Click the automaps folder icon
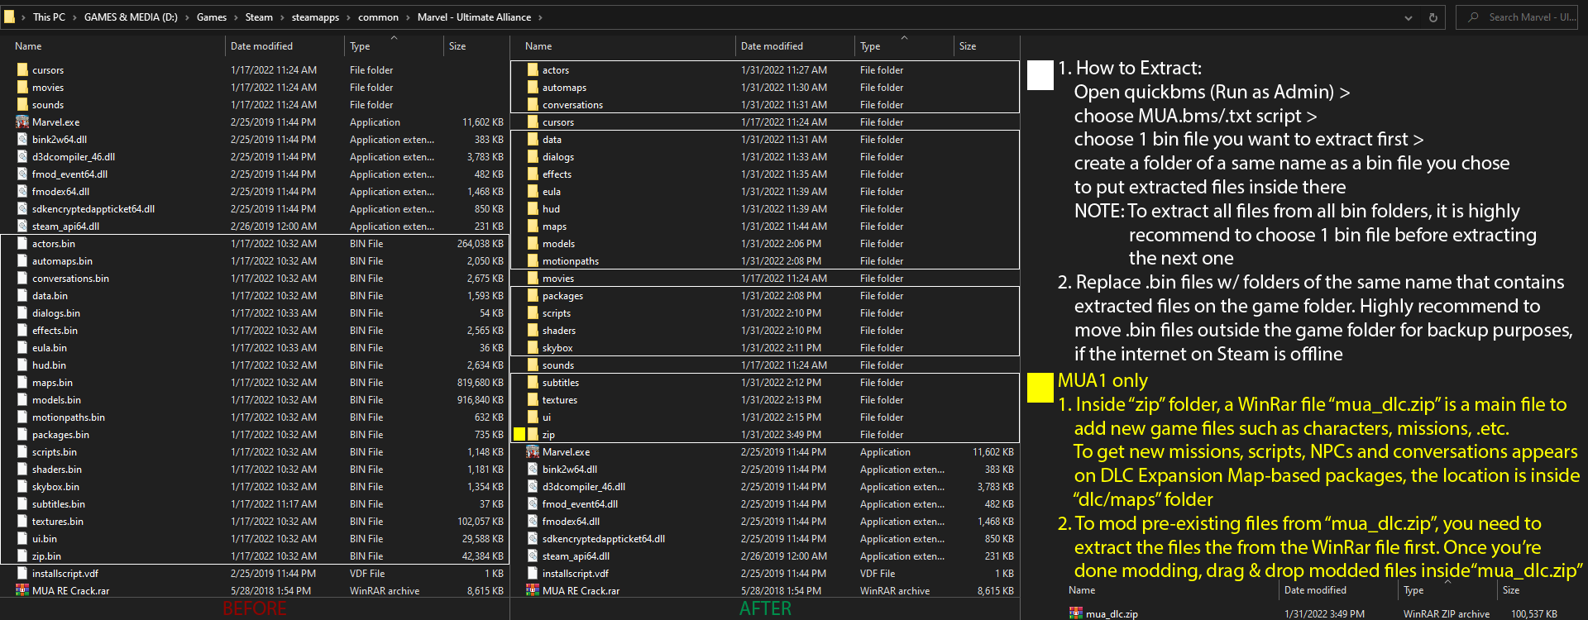Image resolution: width=1588 pixels, height=620 pixels. (533, 88)
